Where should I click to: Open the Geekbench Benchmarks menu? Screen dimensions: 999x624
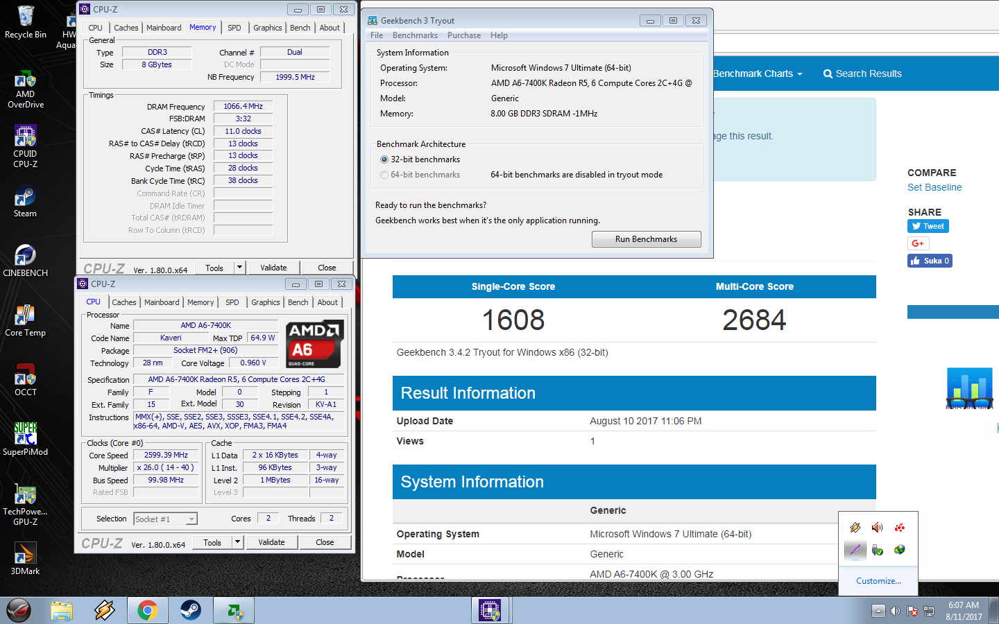pos(415,35)
